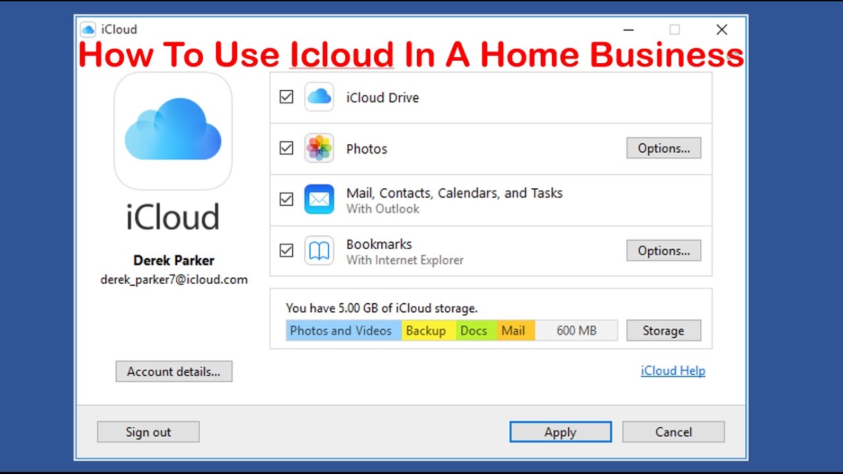This screenshot has width=843, height=474.
Task: Click the Cancel button
Action: [674, 432]
